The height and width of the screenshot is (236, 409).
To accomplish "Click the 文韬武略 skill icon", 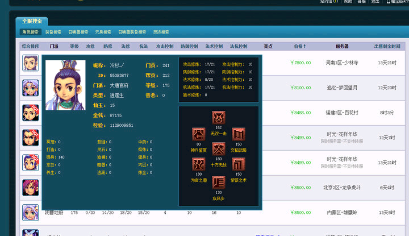I will [238, 134].
